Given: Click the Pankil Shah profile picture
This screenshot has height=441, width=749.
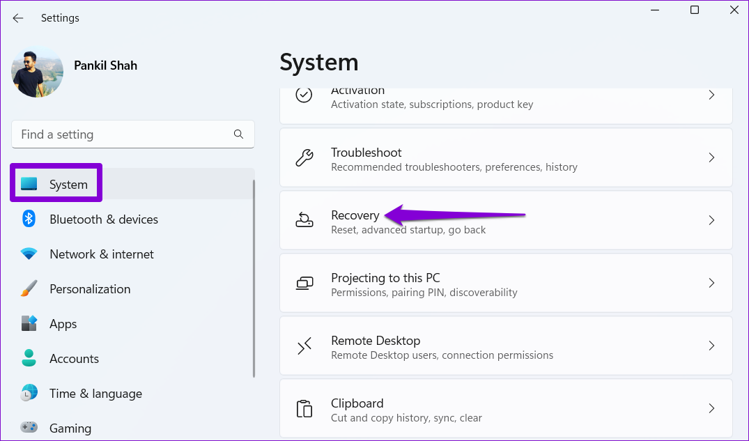Looking at the screenshot, I should point(38,72).
